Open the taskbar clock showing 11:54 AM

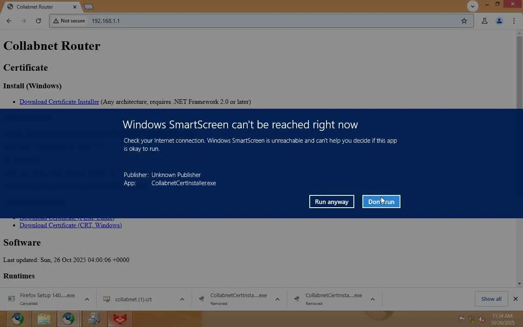503,319
